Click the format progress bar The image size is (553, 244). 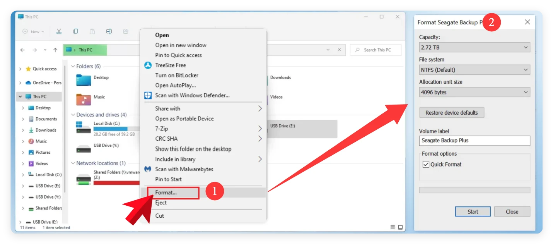[474, 190]
